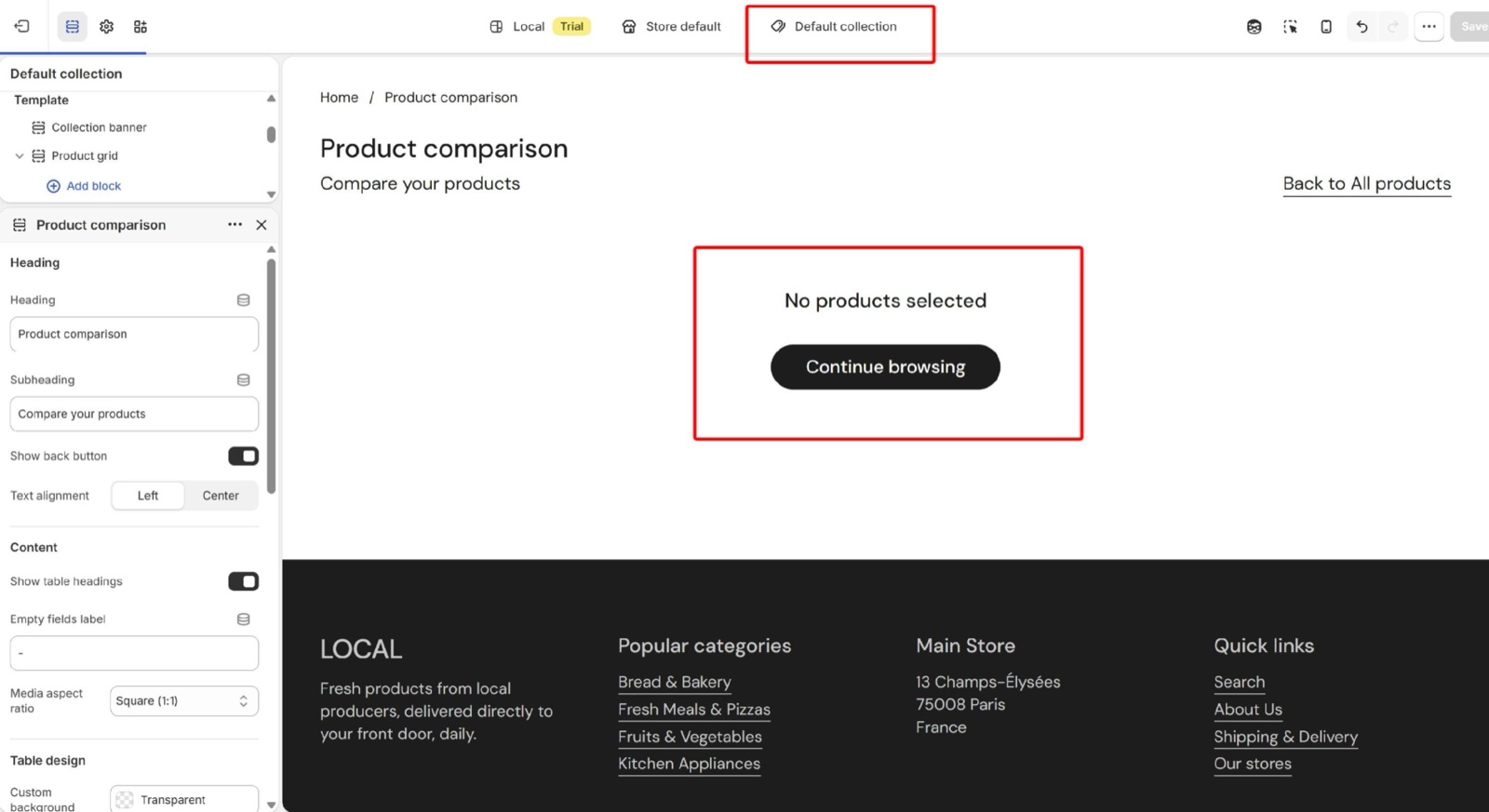
Task: Toggle the Show back button switch
Action: click(x=243, y=456)
